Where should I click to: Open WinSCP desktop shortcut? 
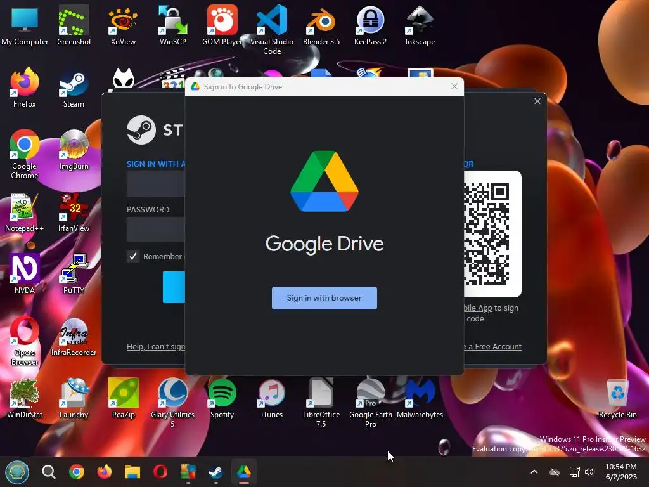tap(172, 25)
